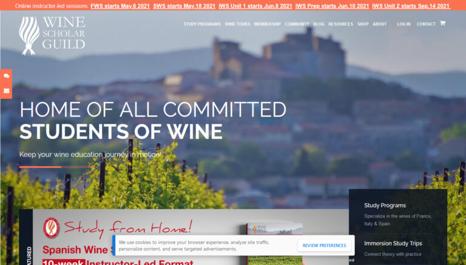Open the Membership menu item
This screenshot has width=466, height=265.
268,24
